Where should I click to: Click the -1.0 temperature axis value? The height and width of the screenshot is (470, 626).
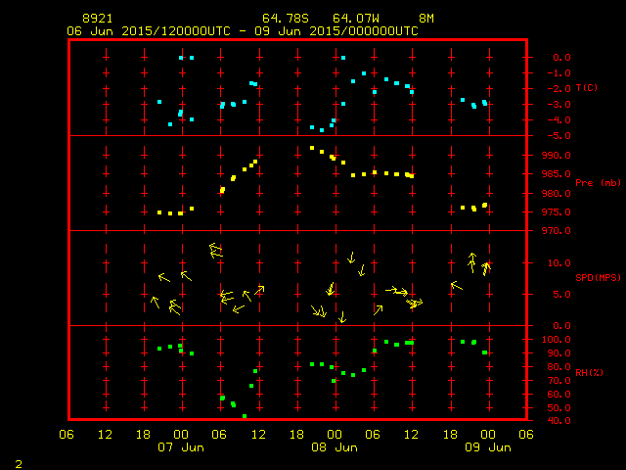(559, 73)
